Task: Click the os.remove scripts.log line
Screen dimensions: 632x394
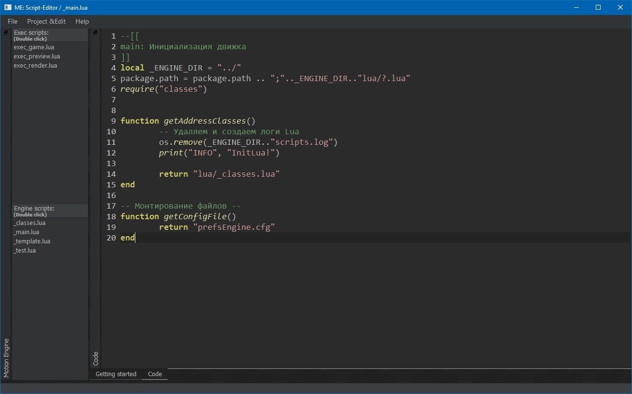Action: coord(248,142)
